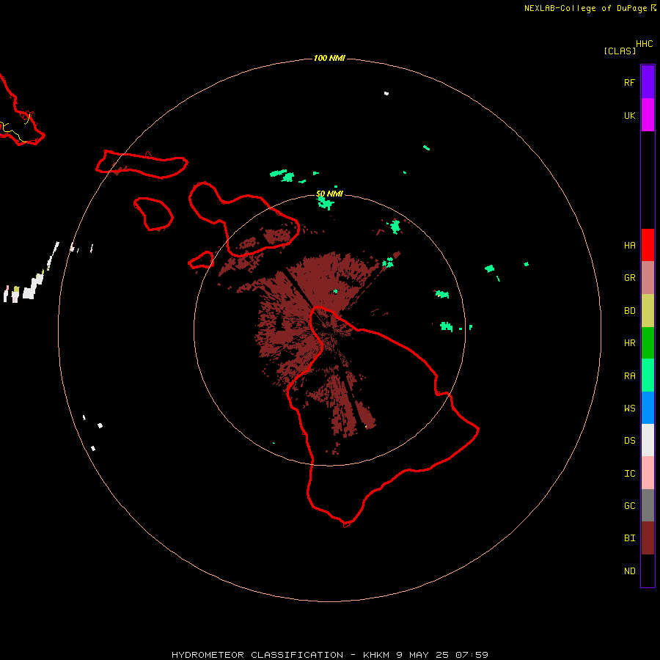Click the DS legend label
660x660 pixels.
[x=629, y=441]
